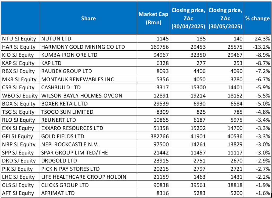Select CLICKS GROUP LTD closing price 38818

point(225,185)
